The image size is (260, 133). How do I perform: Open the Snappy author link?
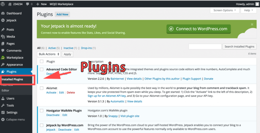(x=113, y=116)
